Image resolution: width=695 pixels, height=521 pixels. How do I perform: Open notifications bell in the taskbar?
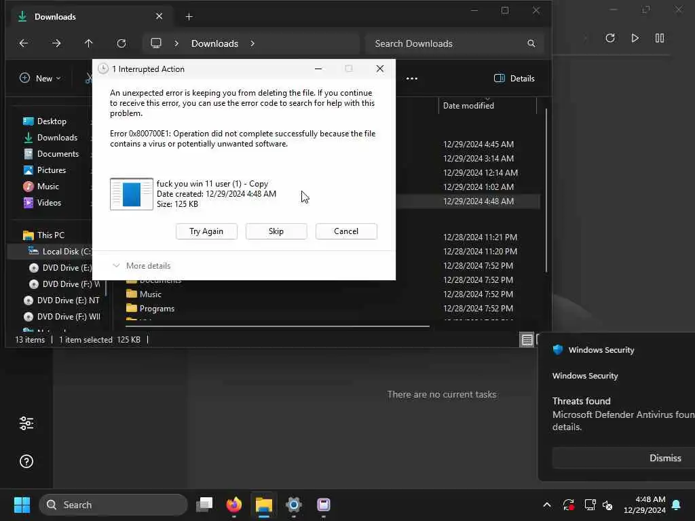(677, 505)
